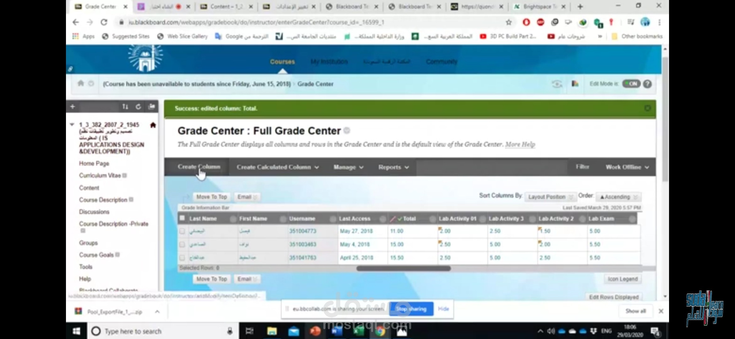Click the home icon in breadcrumb bar
Viewport: 735px width, 339px height.
point(81,83)
